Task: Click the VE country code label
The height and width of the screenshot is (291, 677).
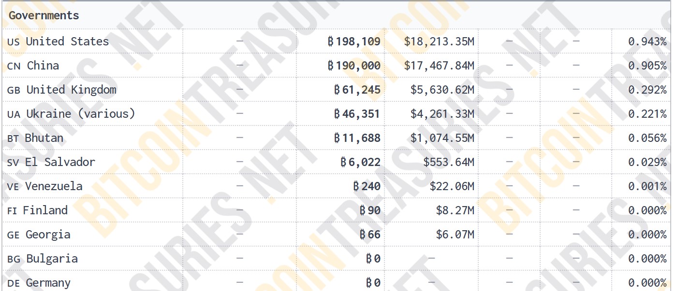Action: pos(13,187)
